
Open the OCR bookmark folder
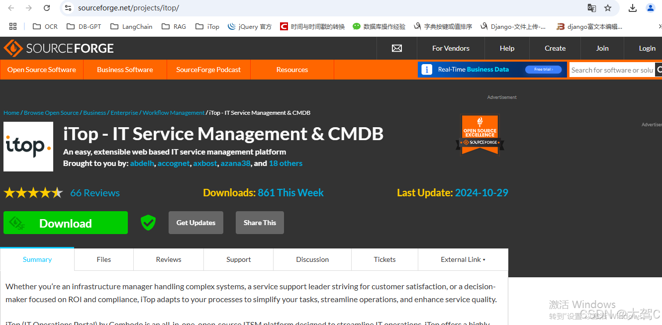(45, 26)
